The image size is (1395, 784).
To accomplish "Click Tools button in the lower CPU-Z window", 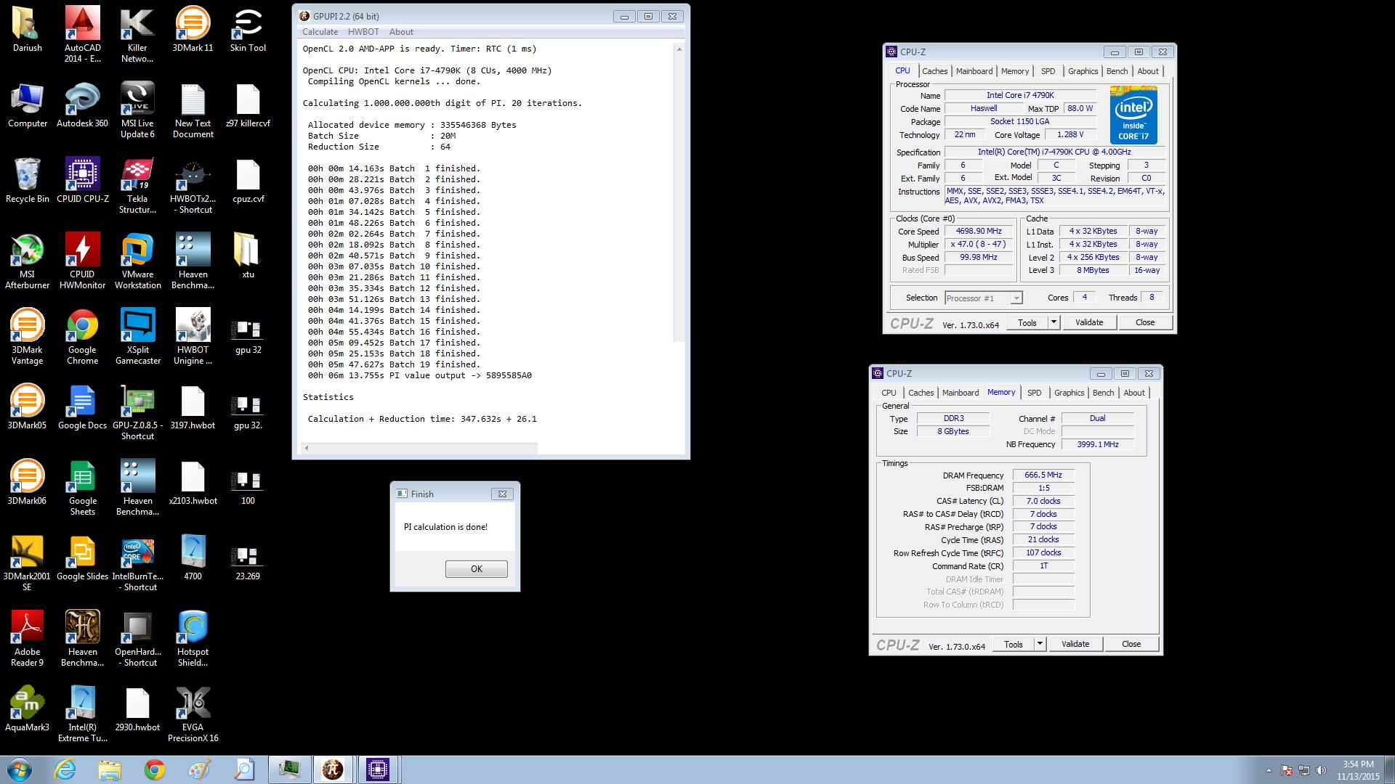I will tap(1013, 644).
